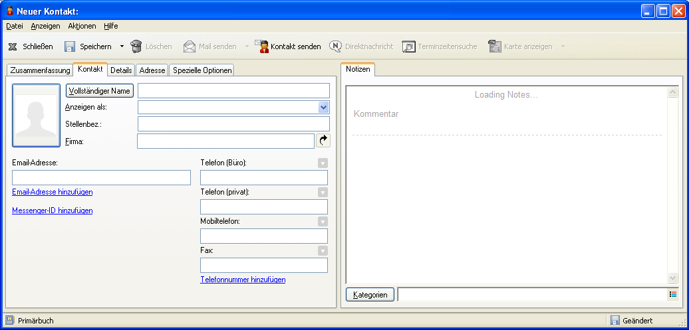Screen dimensions: 689x330
Task: Expand the Mail senden dropdown arrow
Action: click(x=247, y=46)
